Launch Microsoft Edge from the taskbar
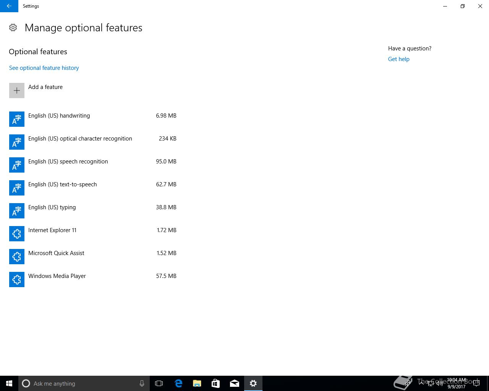This screenshot has width=489, height=391. point(178,383)
